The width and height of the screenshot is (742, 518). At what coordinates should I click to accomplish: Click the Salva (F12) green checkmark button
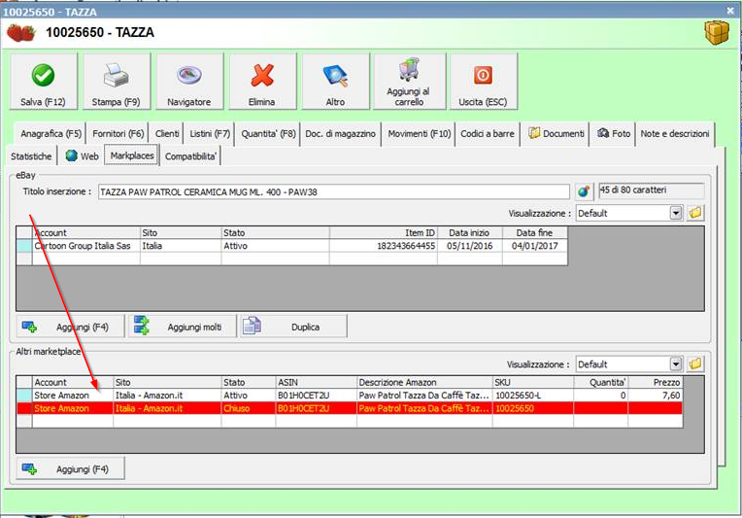43,82
